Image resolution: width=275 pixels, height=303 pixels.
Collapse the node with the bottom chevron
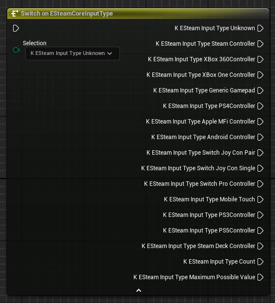tap(139, 290)
